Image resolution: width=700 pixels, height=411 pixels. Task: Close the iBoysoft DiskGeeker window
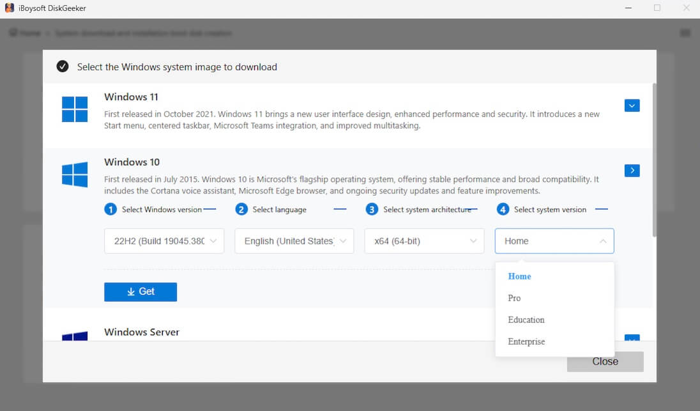[686, 8]
